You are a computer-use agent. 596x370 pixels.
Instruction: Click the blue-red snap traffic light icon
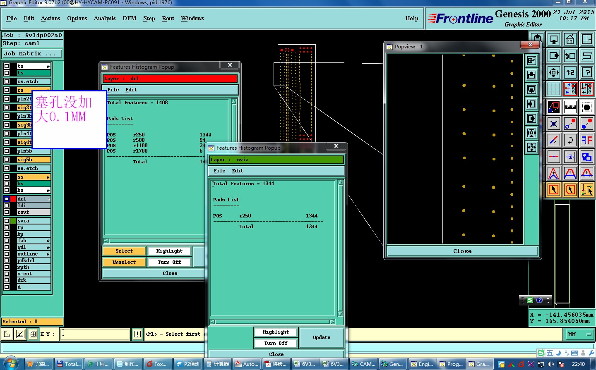[570, 89]
